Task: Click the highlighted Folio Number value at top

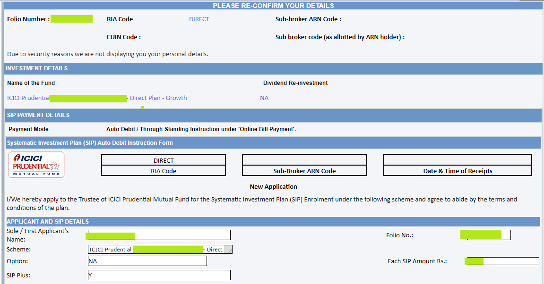Action: [x=71, y=19]
